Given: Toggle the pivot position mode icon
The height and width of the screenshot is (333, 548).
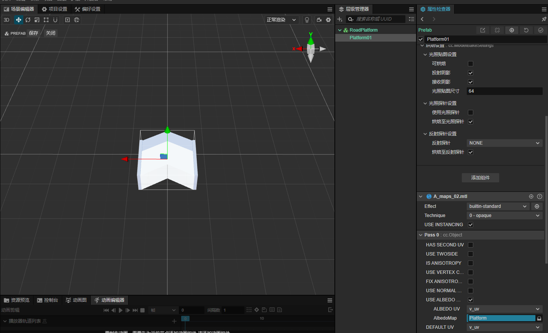Looking at the screenshot, I should 67,20.
